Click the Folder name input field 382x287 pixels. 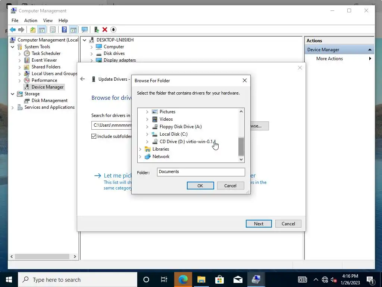click(x=201, y=172)
